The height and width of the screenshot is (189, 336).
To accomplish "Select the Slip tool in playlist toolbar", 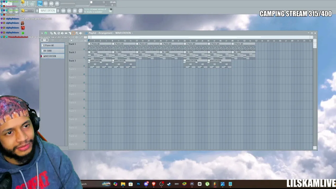I will [x=66, y=33].
